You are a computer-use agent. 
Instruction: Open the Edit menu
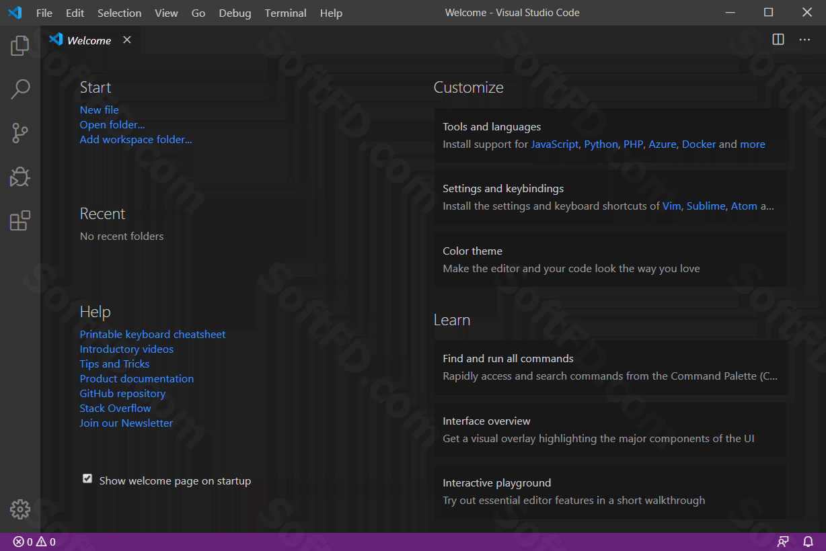point(75,13)
